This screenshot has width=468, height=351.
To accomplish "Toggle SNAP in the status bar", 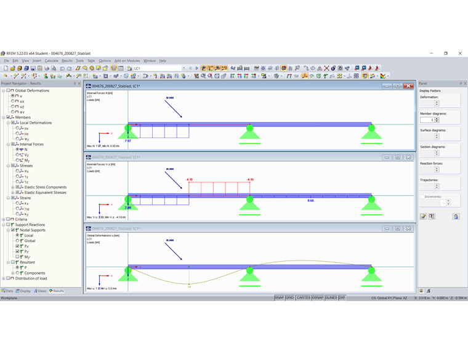I will pos(280,298).
